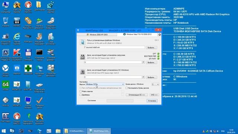Open Анализ системы monitor icon

pos(28,103)
